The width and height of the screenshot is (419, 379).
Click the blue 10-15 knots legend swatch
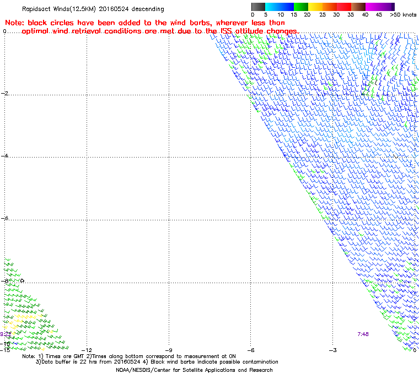[x=287, y=7]
